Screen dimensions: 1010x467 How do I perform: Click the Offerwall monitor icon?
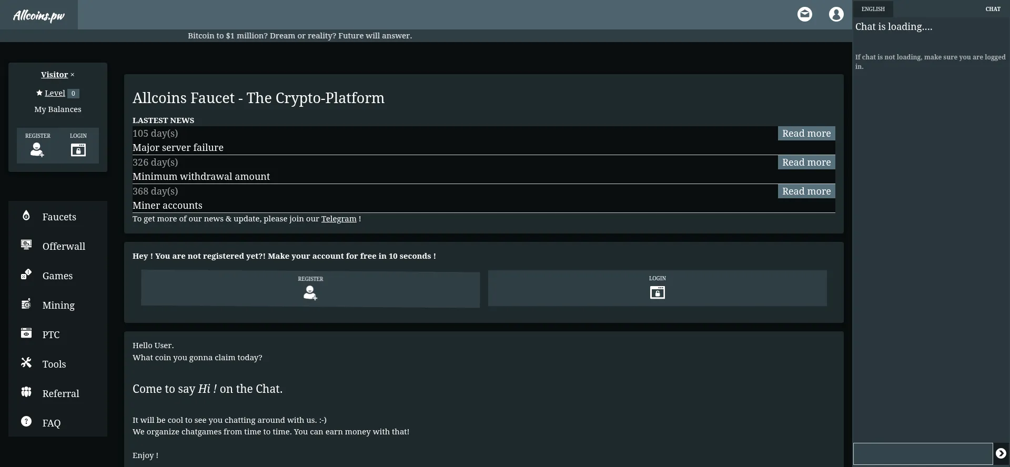coord(26,245)
